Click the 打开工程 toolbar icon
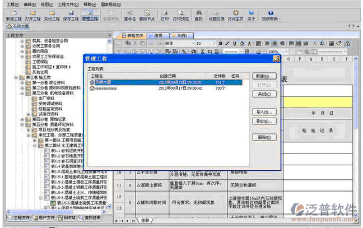This screenshot has height=228, width=363. [32, 13]
